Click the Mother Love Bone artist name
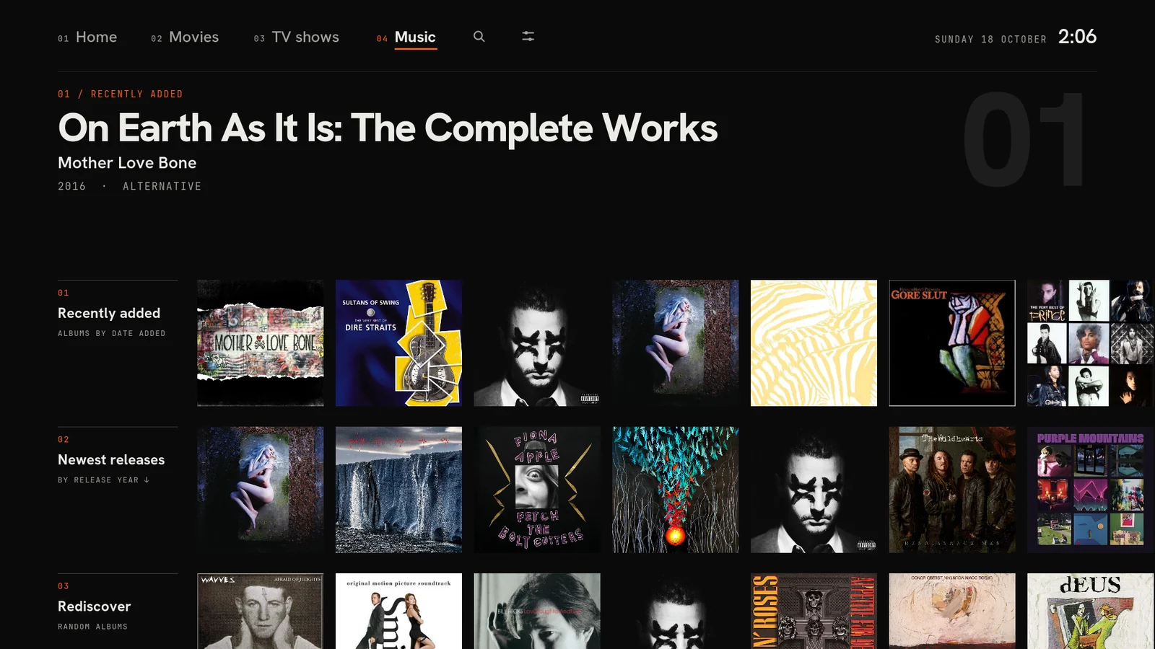The width and height of the screenshot is (1155, 649). click(127, 163)
